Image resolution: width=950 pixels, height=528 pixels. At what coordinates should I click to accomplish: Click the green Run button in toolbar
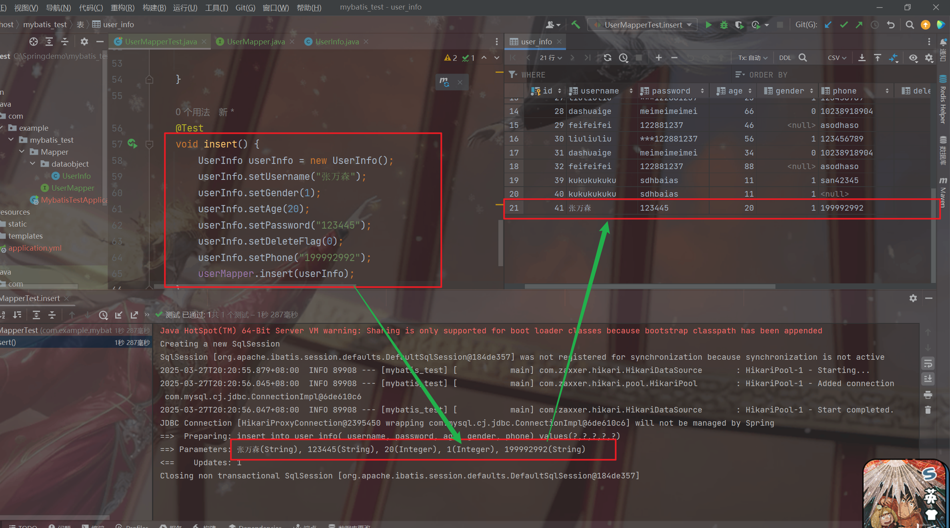[x=708, y=25]
